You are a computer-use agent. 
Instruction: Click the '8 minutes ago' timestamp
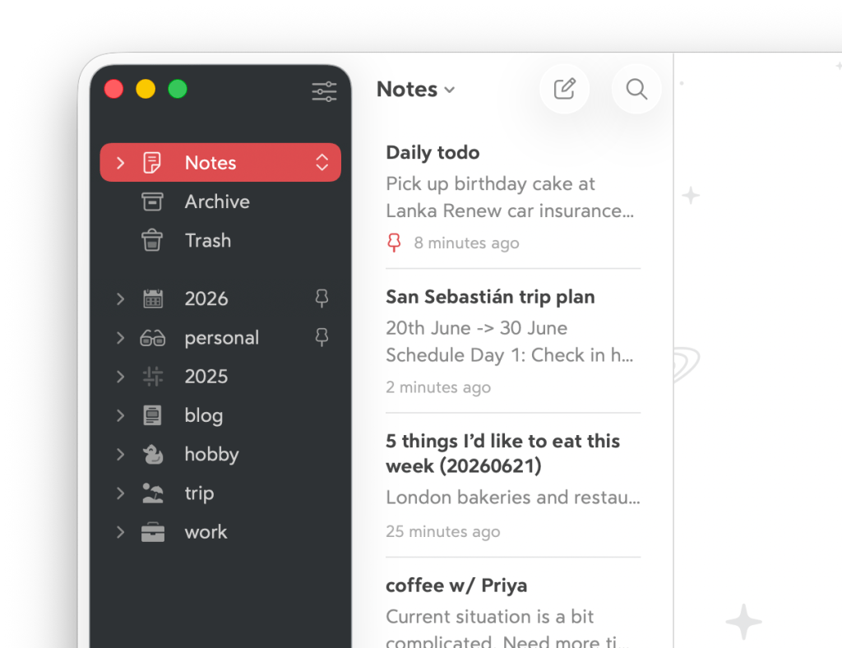(466, 243)
